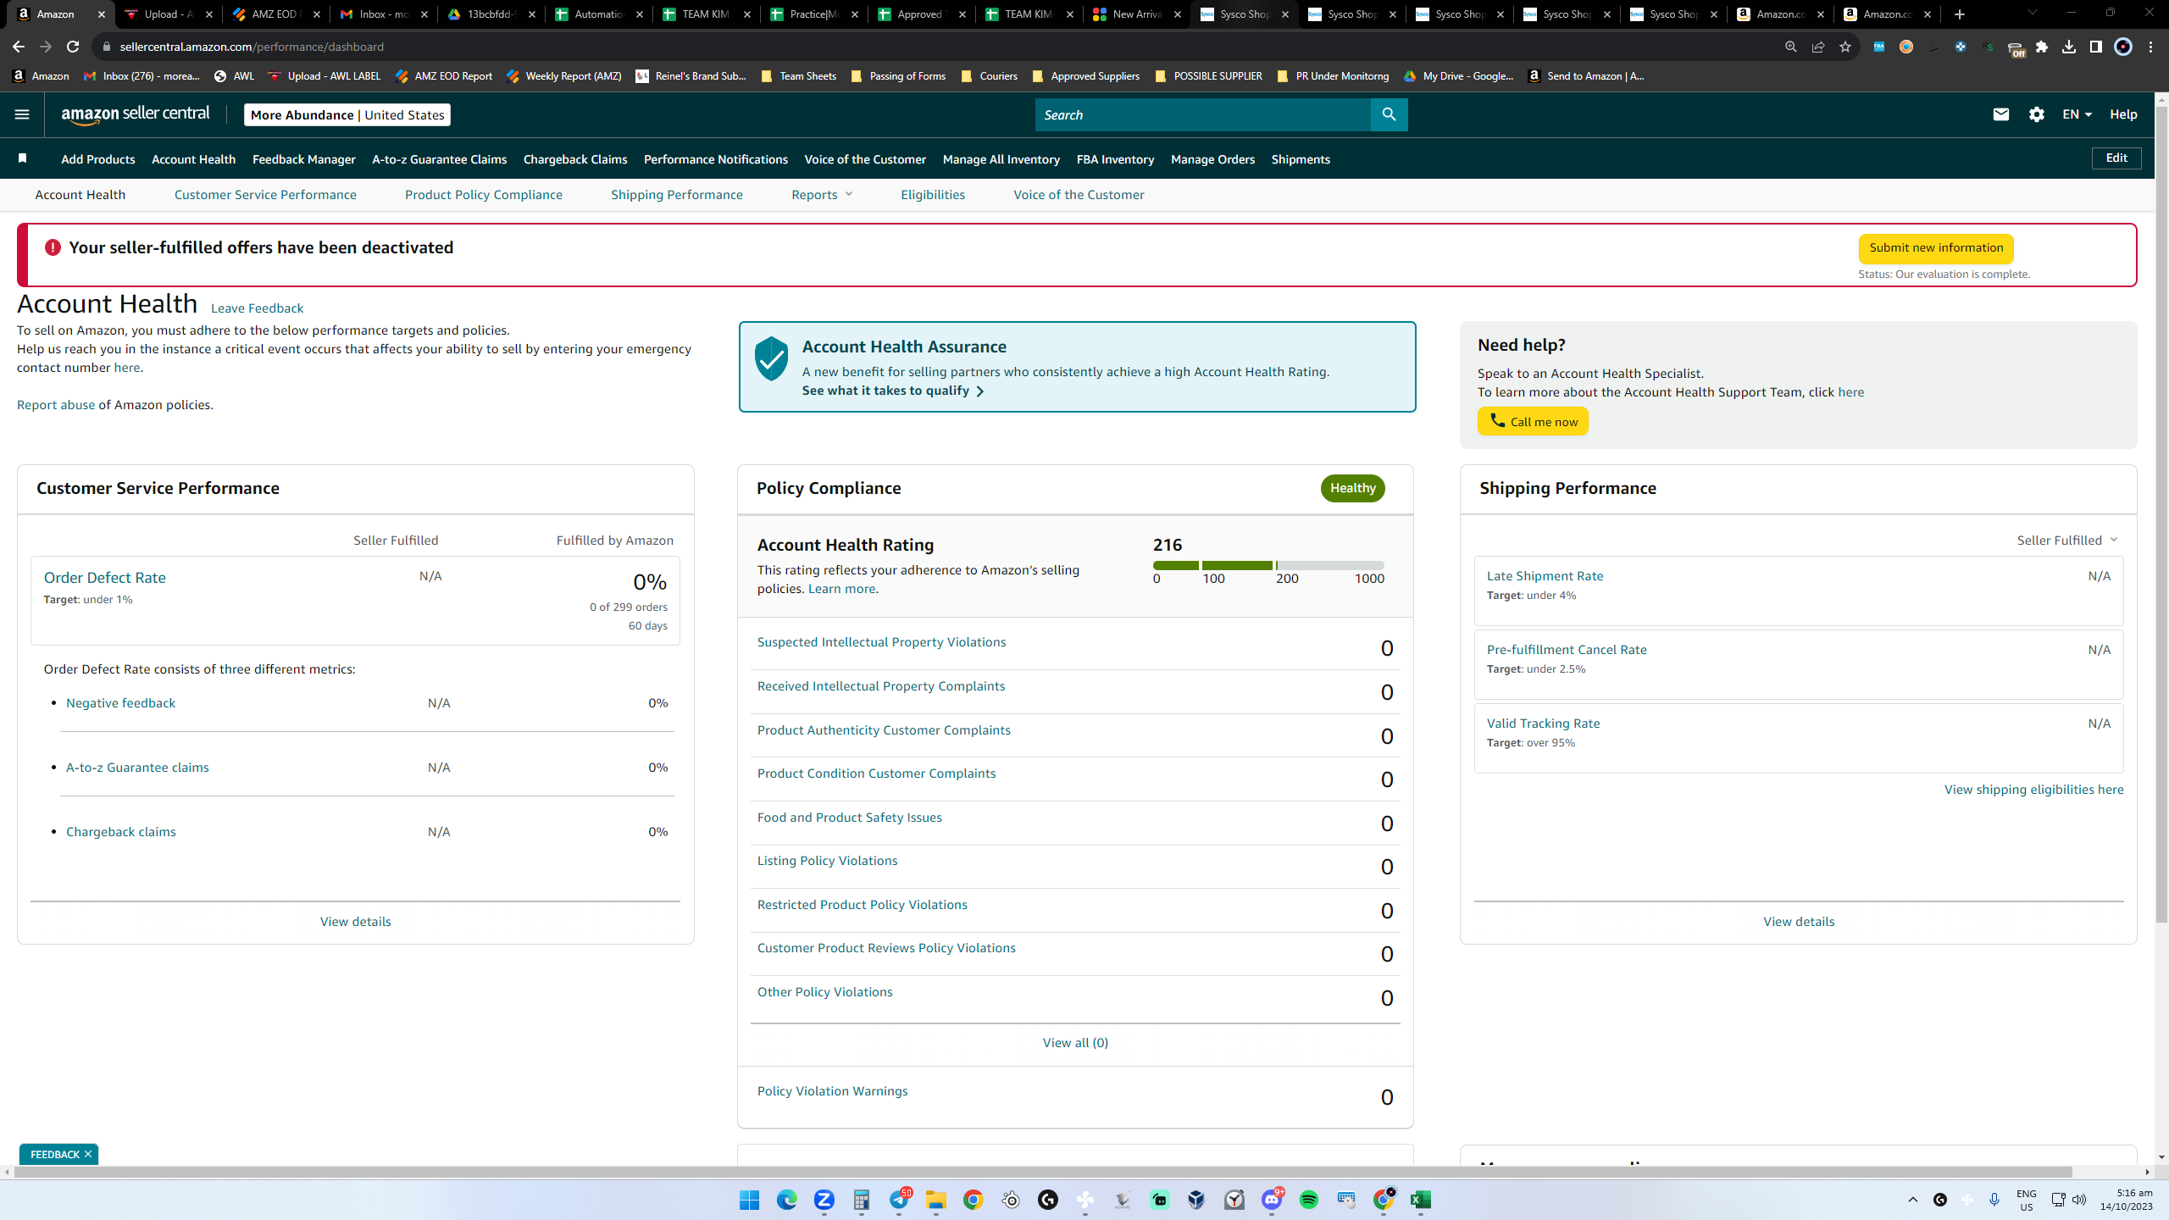Open a new browser tab
Image resolution: width=2169 pixels, height=1220 pixels.
(1959, 14)
